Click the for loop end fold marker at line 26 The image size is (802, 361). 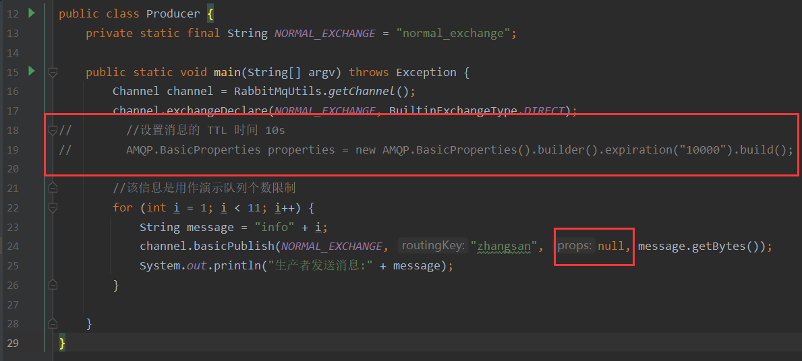pyautogui.click(x=53, y=285)
